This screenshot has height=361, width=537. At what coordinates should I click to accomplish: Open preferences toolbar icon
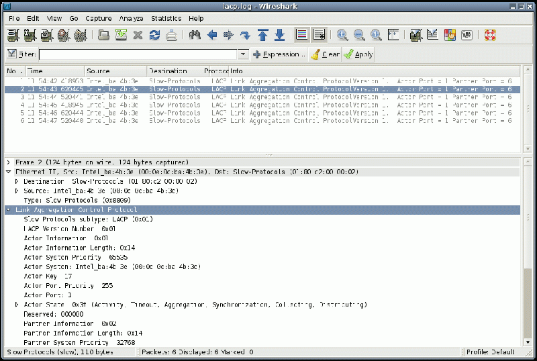[x=467, y=35]
